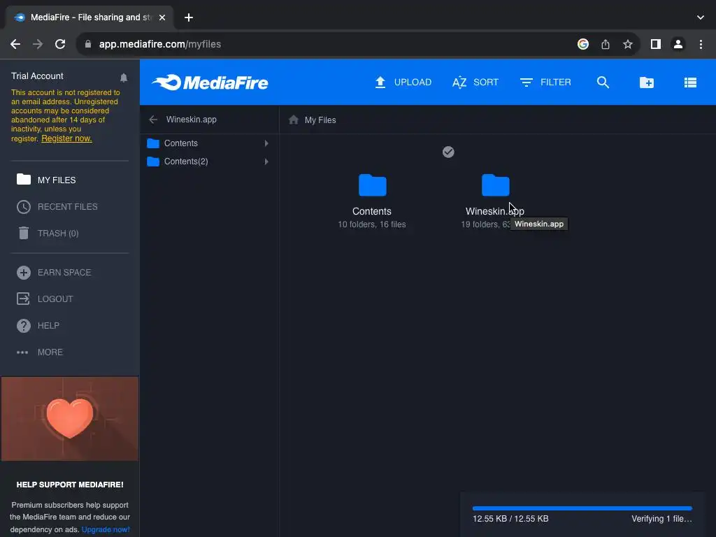Expand the Contents tree folder arrow
The image size is (716, 537).
[x=266, y=143]
